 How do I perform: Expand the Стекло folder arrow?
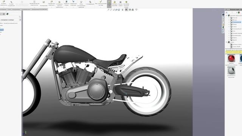[x=229, y=27]
